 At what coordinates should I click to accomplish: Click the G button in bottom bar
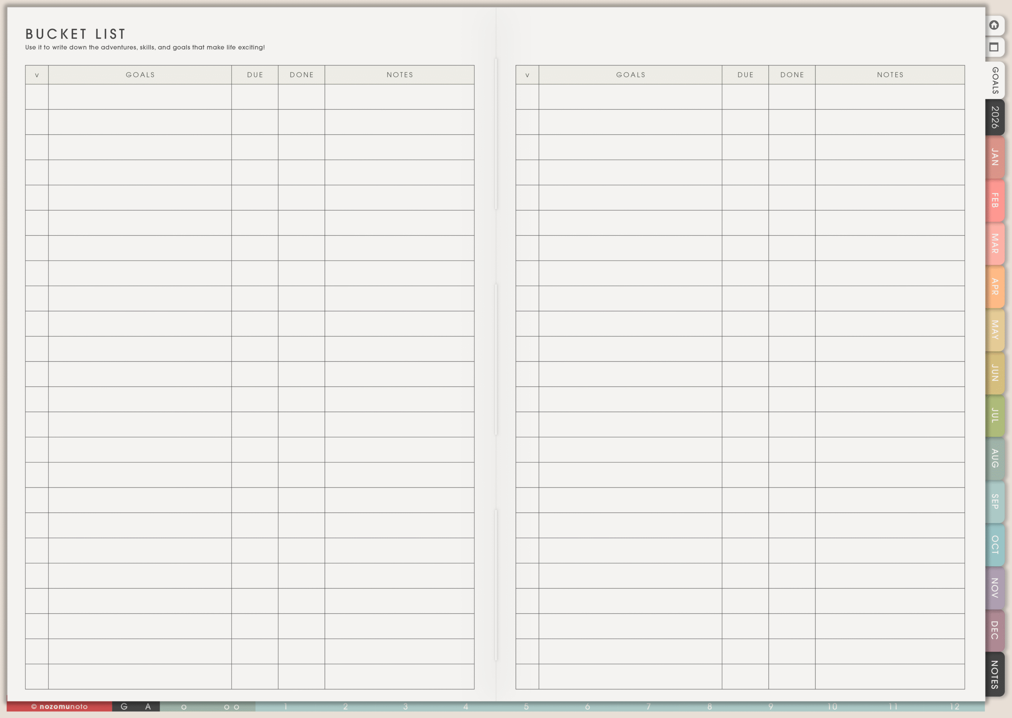pyautogui.click(x=124, y=707)
